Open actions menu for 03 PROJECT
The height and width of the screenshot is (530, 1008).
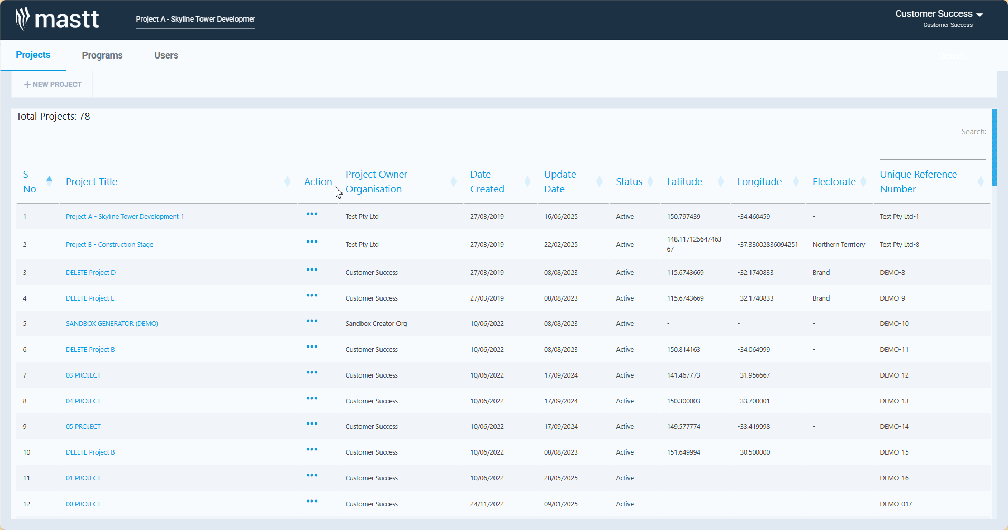[312, 373]
